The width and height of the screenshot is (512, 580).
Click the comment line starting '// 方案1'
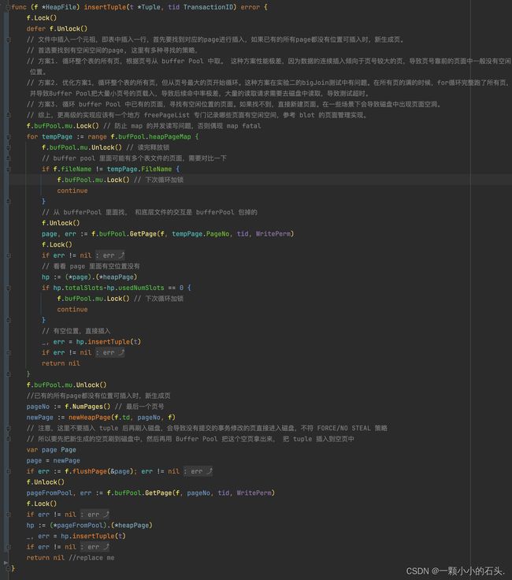(269, 61)
